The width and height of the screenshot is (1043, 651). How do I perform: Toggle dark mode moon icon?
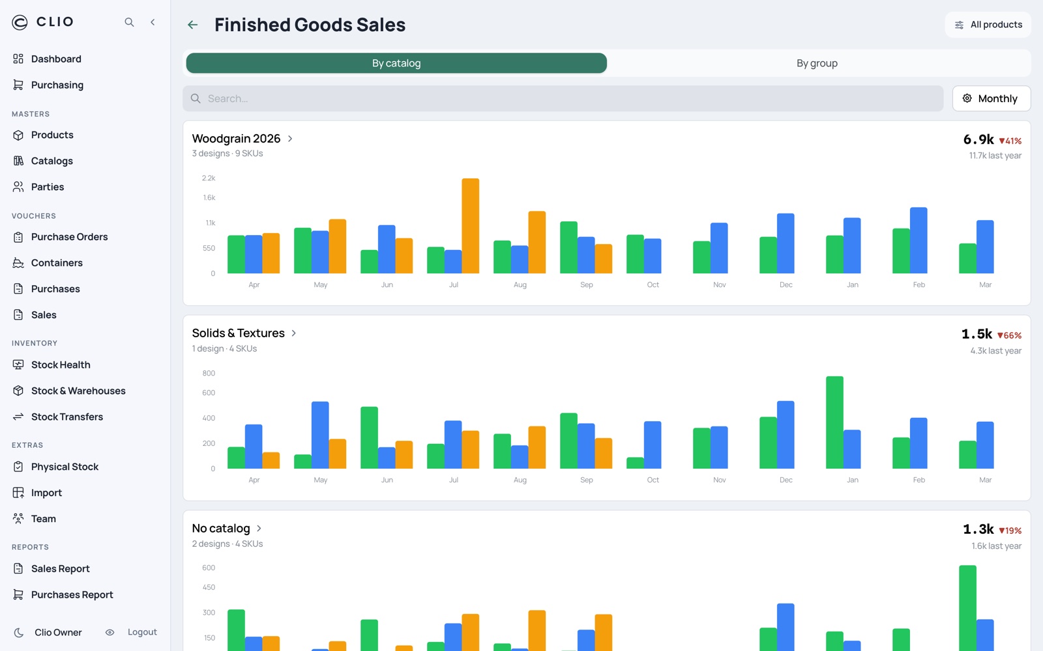click(19, 632)
